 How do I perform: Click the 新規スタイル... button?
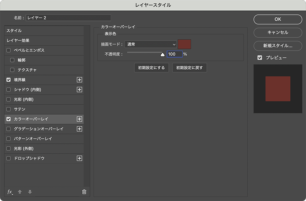pyautogui.click(x=277, y=46)
